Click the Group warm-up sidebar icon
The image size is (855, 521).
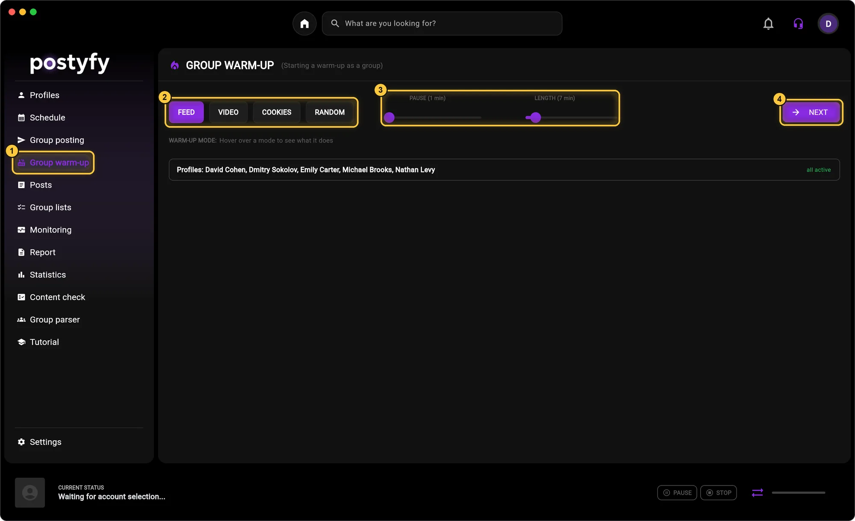21,162
